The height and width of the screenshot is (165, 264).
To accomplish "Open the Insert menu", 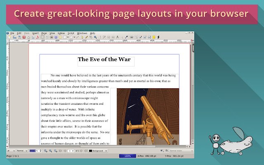I will 35,33.
